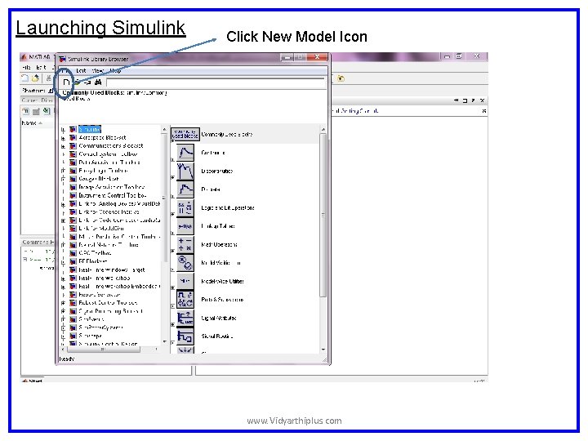The width and height of the screenshot is (588, 441).
Task: Select Neural Network Toolbox in the tree
Action: (x=109, y=245)
